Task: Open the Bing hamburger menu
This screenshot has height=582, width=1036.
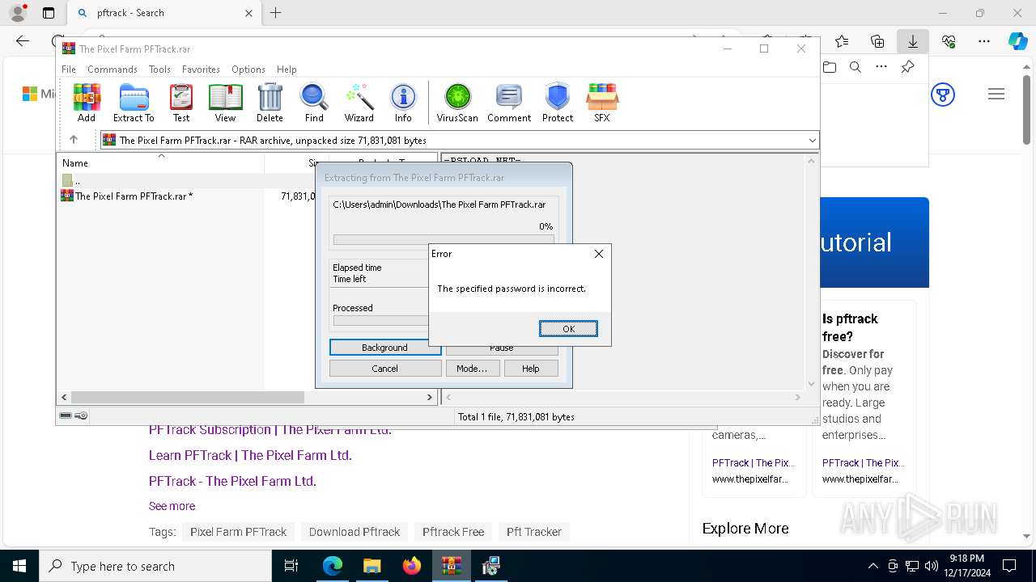Action: coord(996,95)
